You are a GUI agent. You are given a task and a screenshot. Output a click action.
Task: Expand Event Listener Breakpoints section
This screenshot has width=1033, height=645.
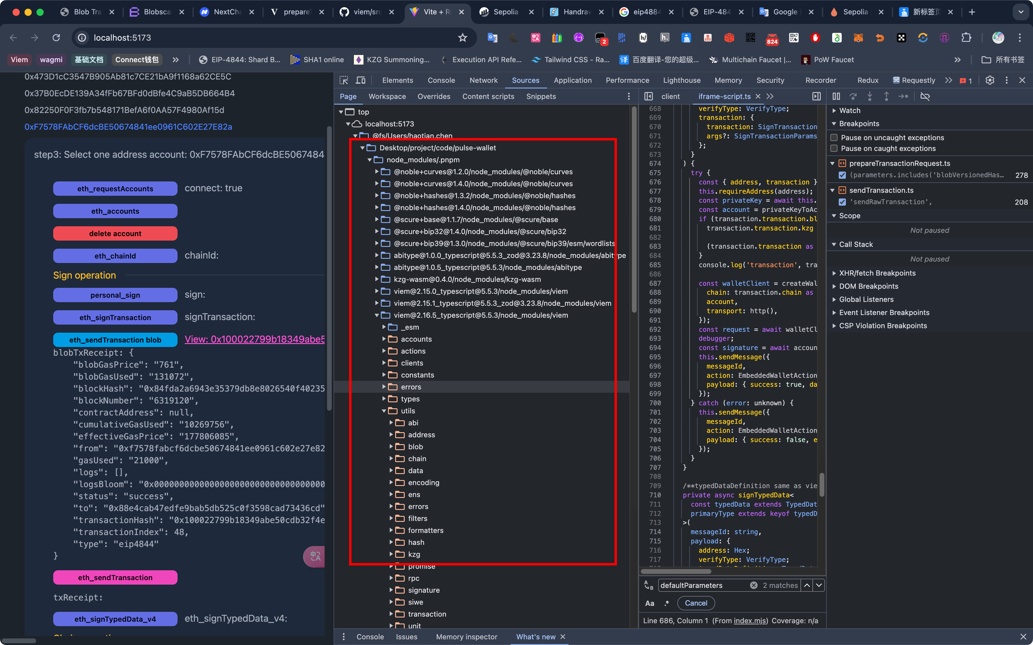click(834, 313)
